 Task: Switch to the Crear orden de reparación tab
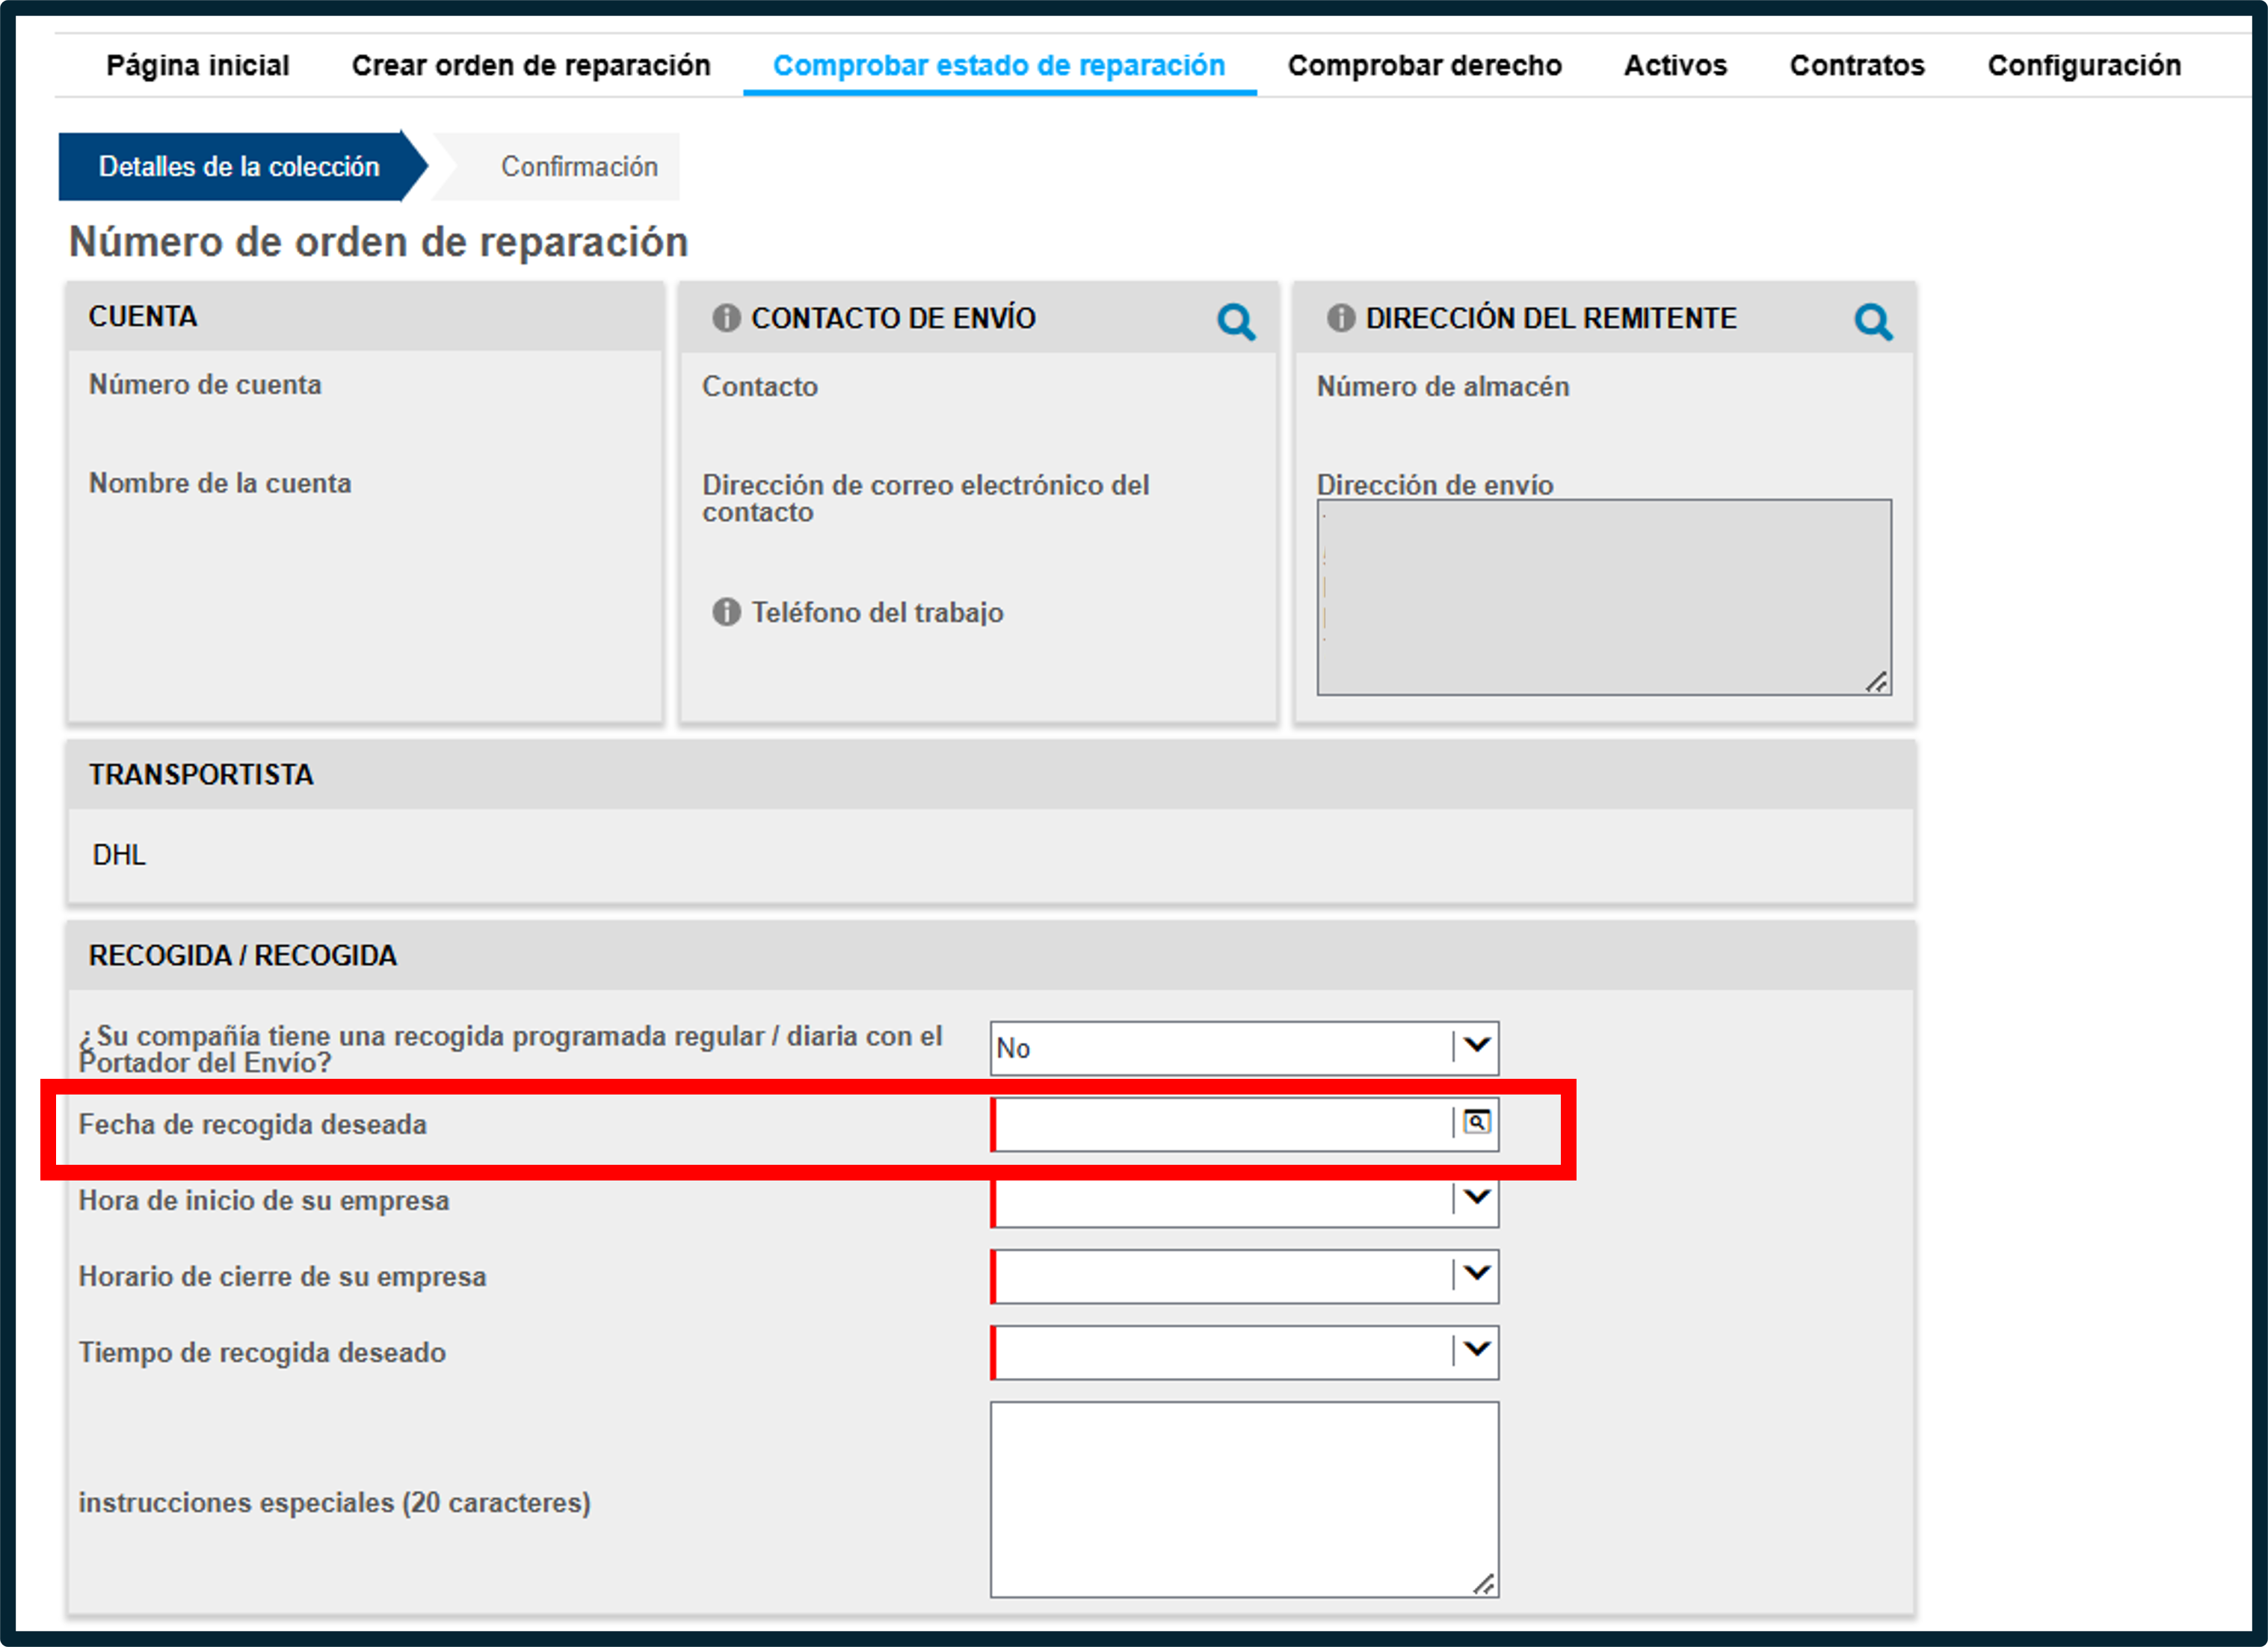[531, 66]
